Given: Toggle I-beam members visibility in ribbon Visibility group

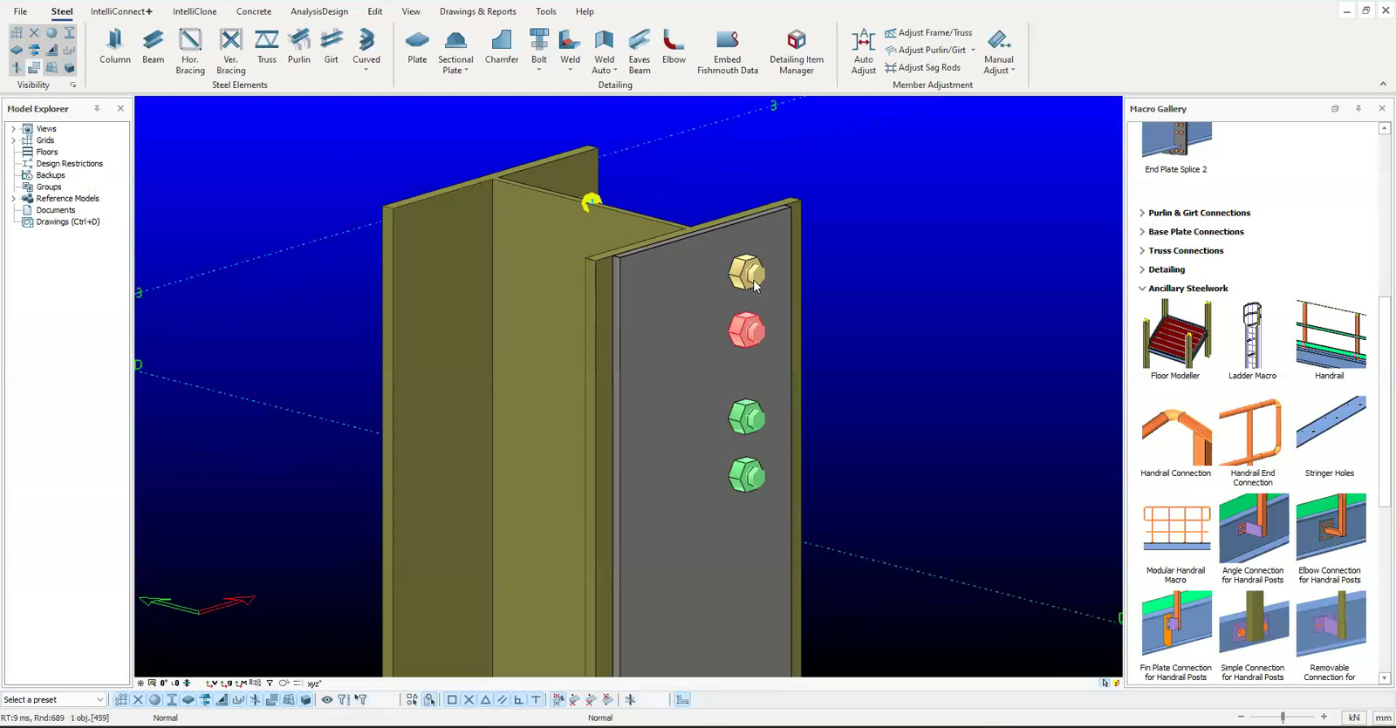Looking at the screenshot, I should click(x=69, y=32).
